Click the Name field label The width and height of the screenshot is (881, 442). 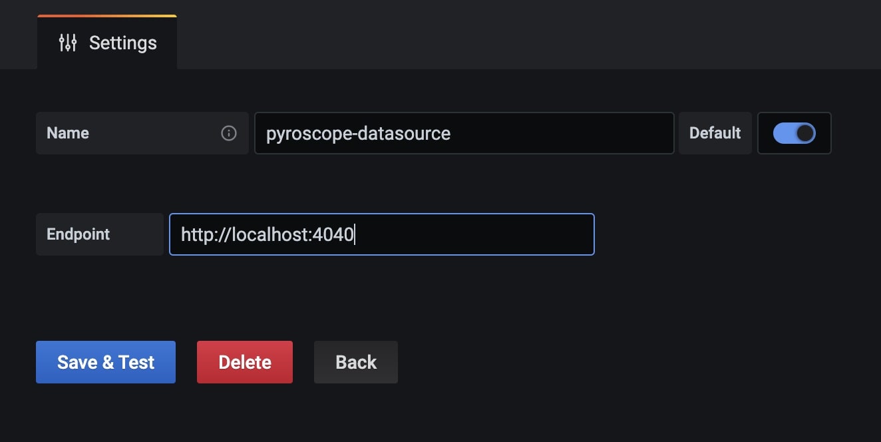point(68,133)
